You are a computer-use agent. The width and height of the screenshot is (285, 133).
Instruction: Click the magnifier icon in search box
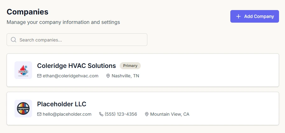(14, 40)
